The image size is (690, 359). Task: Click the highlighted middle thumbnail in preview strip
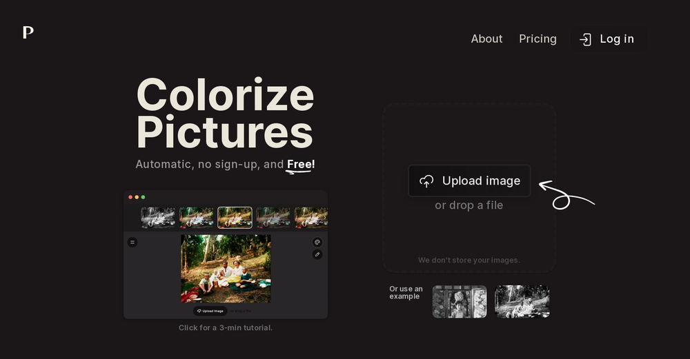pyautogui.click(x=235, y=218)
